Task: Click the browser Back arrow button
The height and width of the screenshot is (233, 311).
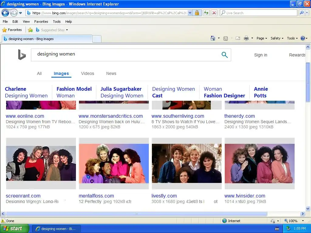Action: pyautogui.click(x=5, y=13)
